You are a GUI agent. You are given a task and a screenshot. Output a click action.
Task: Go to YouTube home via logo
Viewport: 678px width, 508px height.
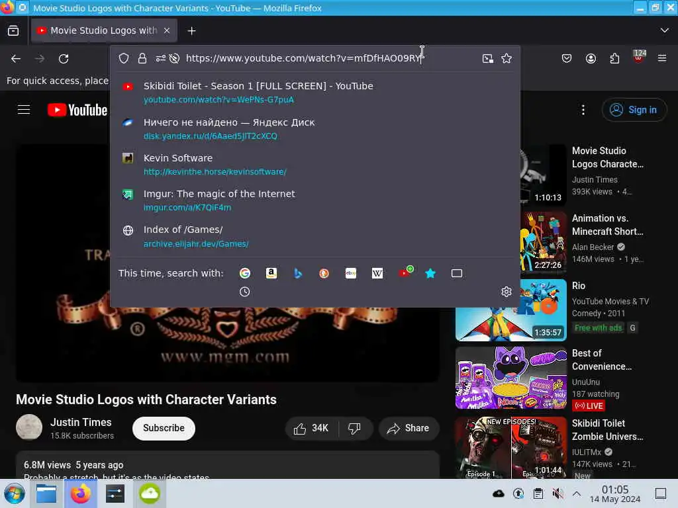tap(77, 110)
